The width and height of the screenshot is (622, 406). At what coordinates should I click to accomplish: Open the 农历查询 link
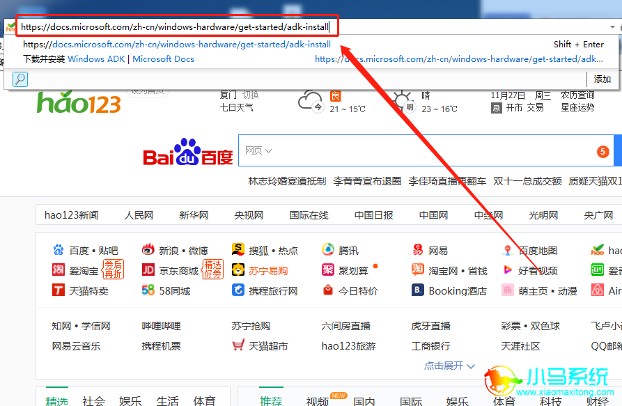[577, 95]
